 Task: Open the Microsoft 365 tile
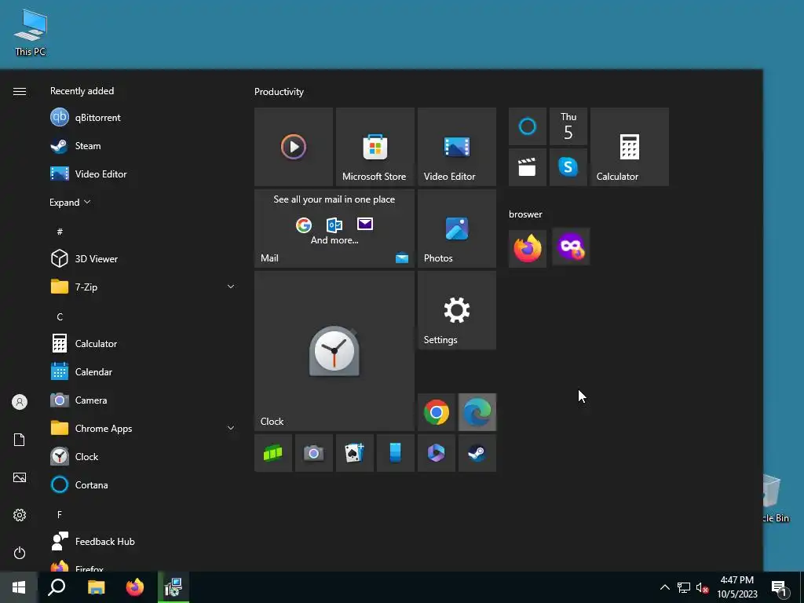(437, 453)
